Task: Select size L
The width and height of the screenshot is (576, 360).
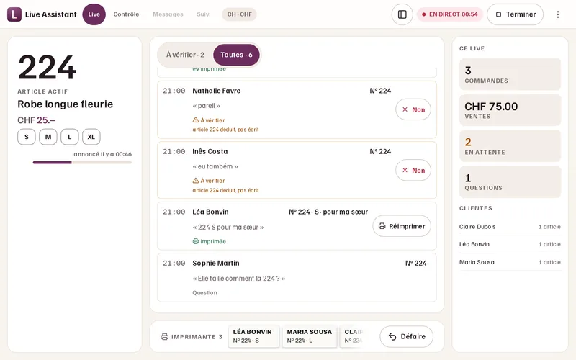Action: (69, 137)
